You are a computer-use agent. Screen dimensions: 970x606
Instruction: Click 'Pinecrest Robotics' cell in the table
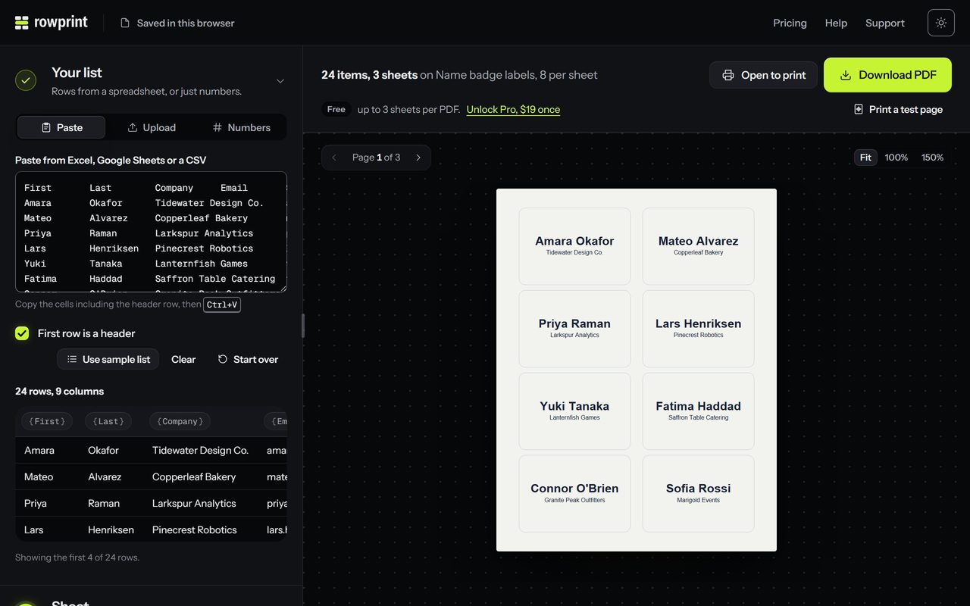tap(195, 529)
